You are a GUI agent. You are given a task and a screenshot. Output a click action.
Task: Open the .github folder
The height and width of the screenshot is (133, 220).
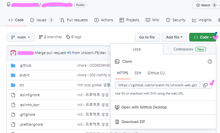25,65
